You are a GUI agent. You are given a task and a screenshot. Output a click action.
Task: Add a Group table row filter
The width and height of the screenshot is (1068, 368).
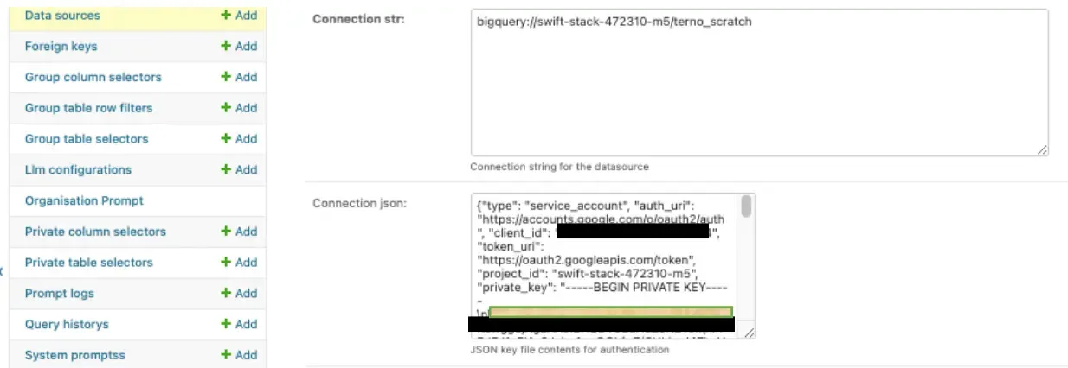coord(239,108)
